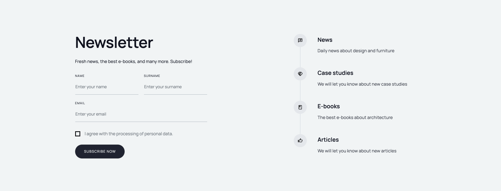This screenshot has width=501, height=191.
Task: Click the Subscribe Now button
Action: pyautogui.click(x=100, y=152)
